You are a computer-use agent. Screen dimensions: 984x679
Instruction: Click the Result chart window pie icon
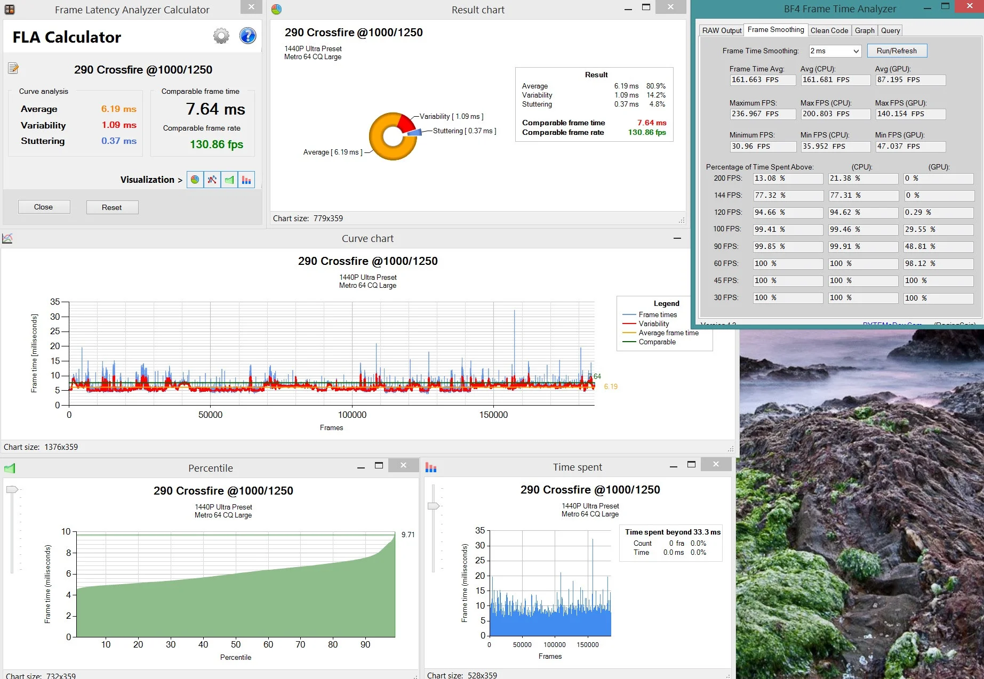tap(276, 9)
